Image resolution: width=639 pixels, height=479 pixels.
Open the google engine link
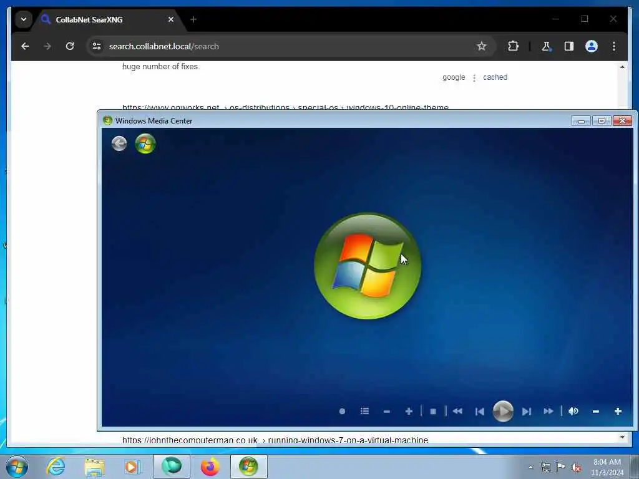tap(454, 77)
